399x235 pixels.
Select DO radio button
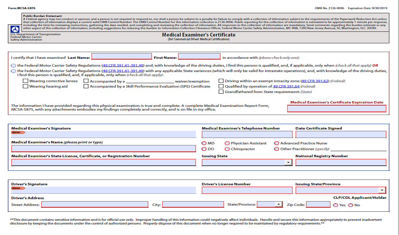(x=204, y=149)
